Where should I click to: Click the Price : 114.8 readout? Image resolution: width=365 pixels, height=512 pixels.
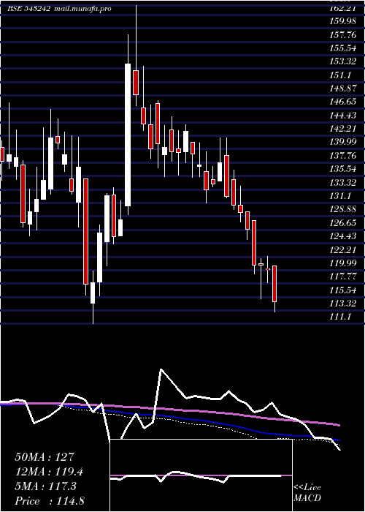click(x=50, y=501)
